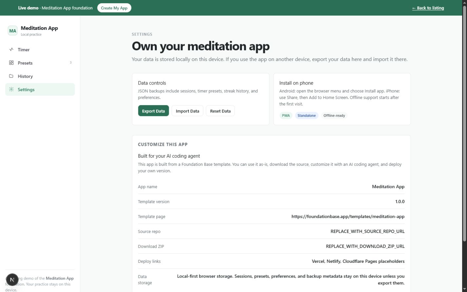Click the Own your meditation app heading

coord(201,46)
